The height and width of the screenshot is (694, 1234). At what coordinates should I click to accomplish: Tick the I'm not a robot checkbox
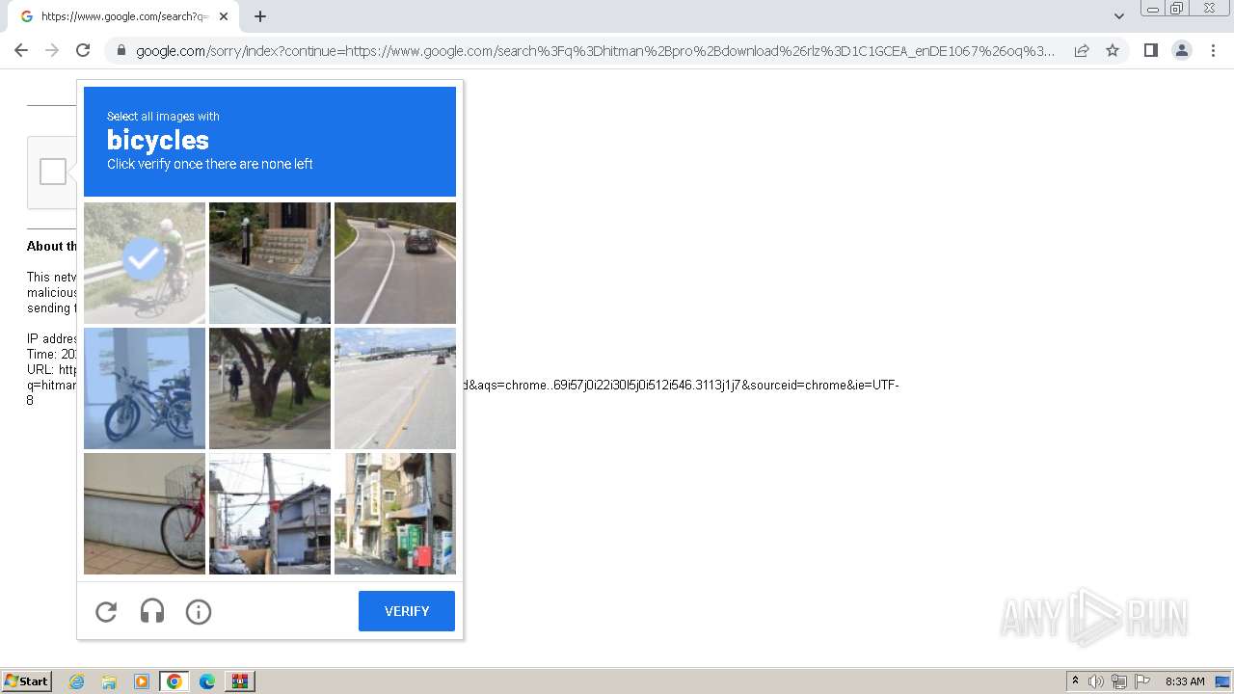(53, 172)
